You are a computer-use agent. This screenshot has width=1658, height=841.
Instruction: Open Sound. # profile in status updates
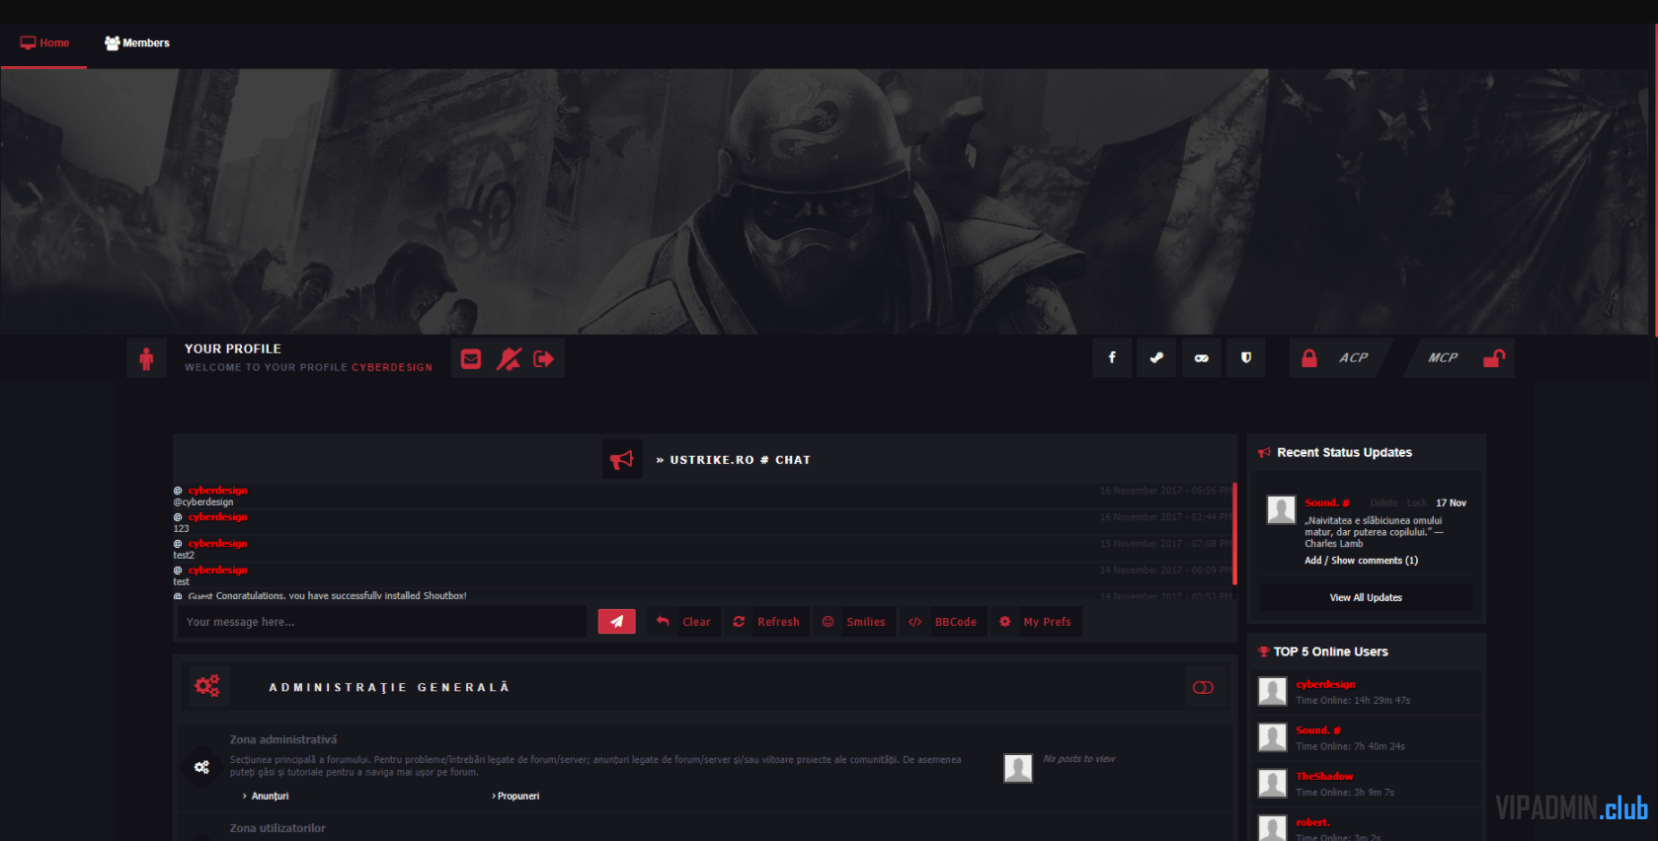point(1326,502)
